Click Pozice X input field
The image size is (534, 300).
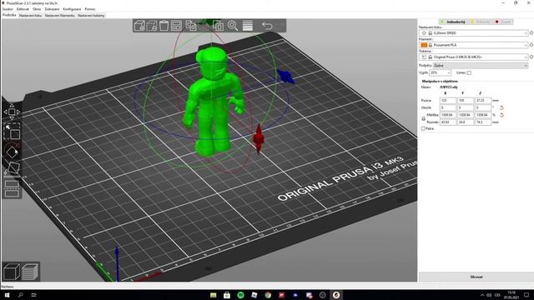click(447, 101)
